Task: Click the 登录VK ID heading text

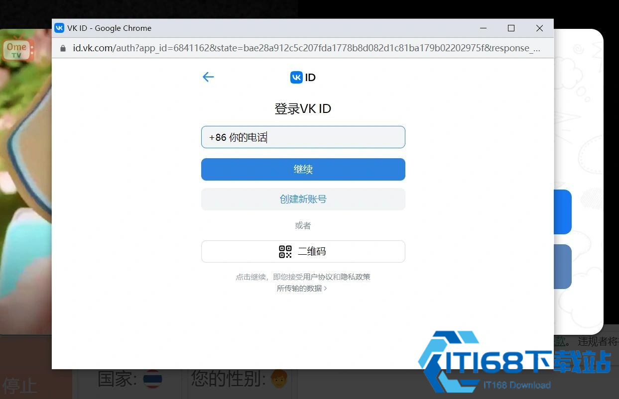Action: pyautogui.click(x=303, y=108)
